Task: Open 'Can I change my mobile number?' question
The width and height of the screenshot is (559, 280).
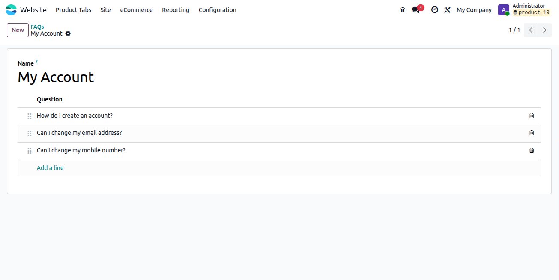Action: (81, 150)
